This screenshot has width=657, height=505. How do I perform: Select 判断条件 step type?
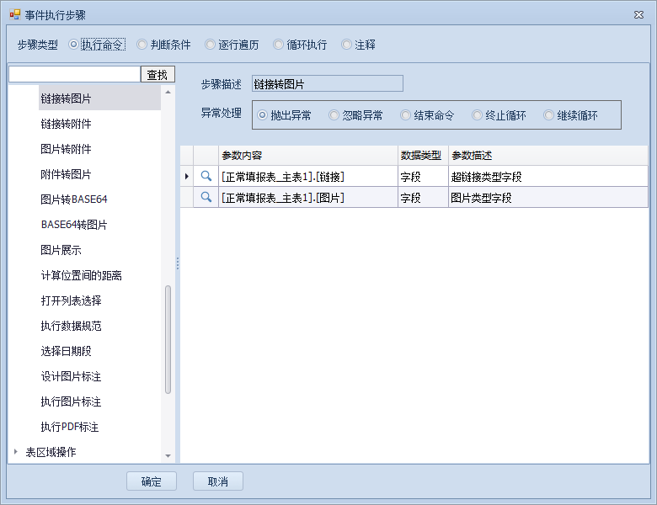point(142,45)
